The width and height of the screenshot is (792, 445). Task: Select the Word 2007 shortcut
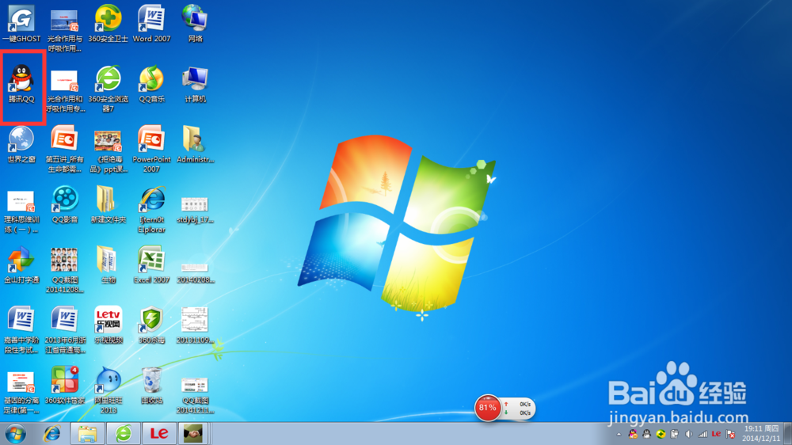point(151,25)
